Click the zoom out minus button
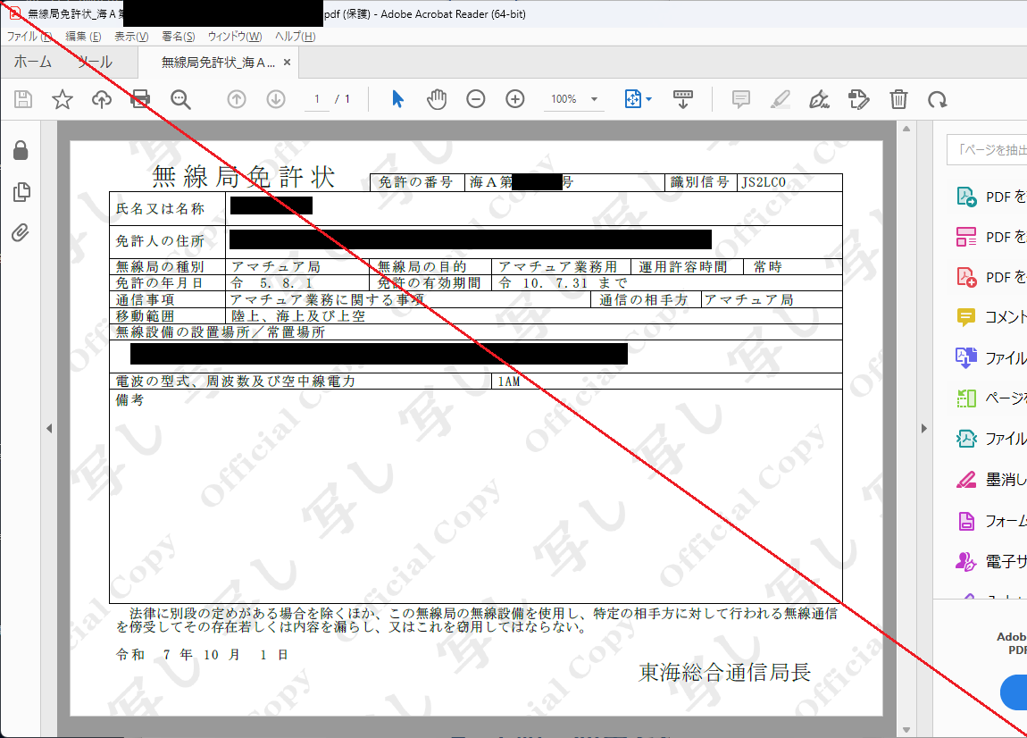The height and width of the screenshot is (738, 1027). tap(476, 99)
